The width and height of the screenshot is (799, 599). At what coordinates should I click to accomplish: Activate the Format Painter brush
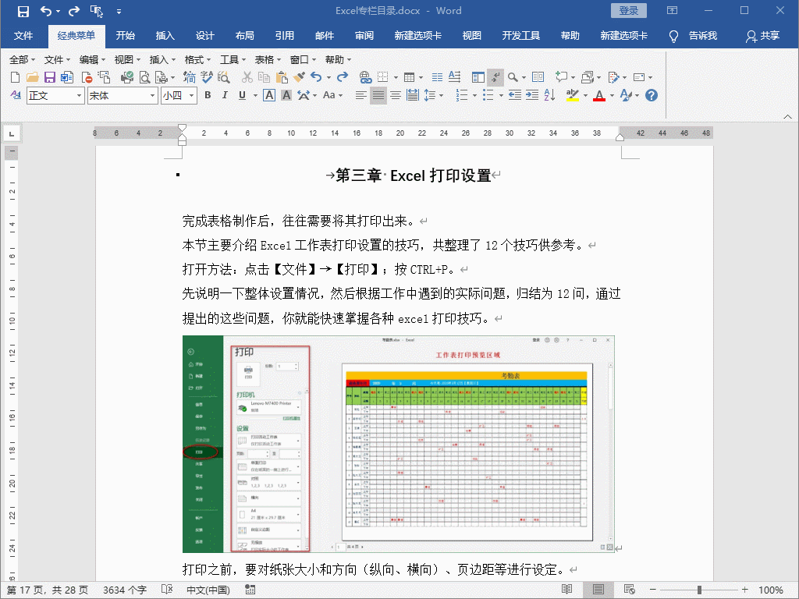click(x=299, y=77)
